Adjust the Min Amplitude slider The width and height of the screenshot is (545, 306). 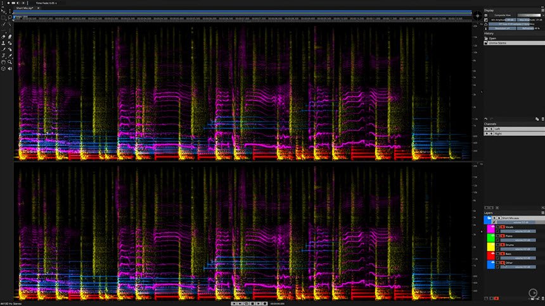tap(504, 20)
